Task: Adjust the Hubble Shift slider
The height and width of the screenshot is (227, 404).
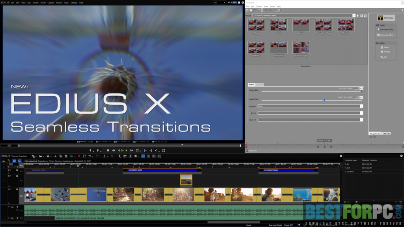Action: [x=312, y=100]
